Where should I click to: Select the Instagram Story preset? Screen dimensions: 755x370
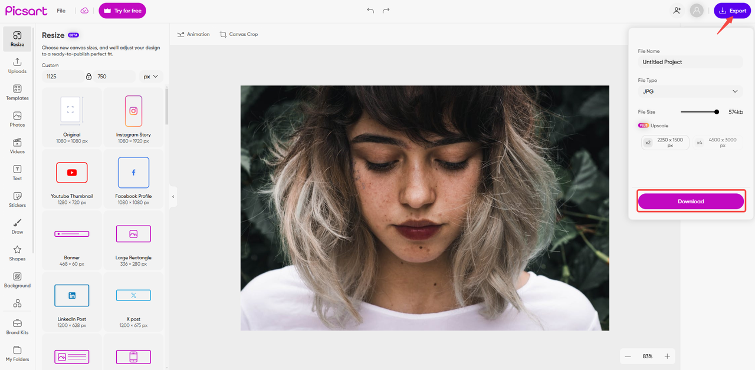[x=133, y=117]
